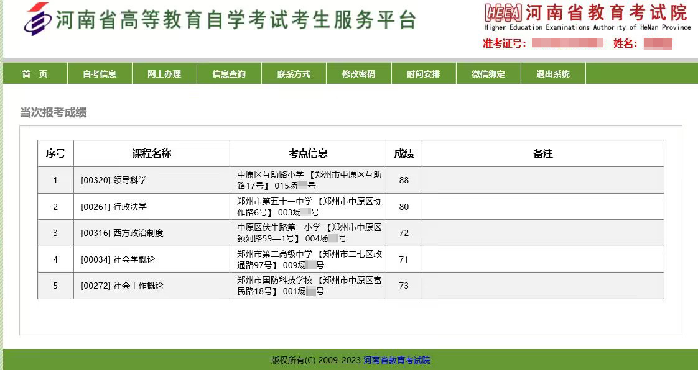Click 退出系统 to log out
Viewport: 698px width, 370px height.
click(552, 74)
